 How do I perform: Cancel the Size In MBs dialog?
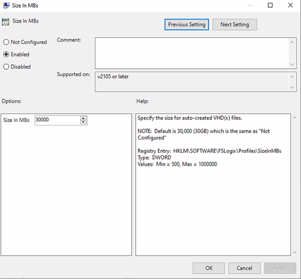[x=244, y=268]
